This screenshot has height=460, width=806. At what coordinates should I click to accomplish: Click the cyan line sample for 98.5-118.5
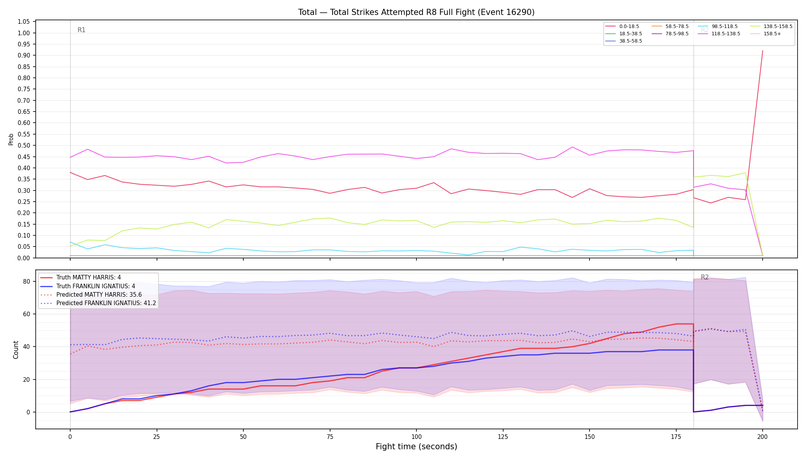point(703,26)
